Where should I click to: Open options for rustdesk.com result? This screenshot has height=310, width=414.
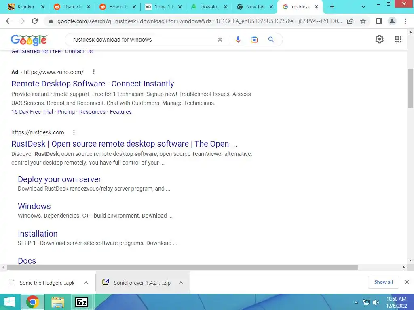74,132
